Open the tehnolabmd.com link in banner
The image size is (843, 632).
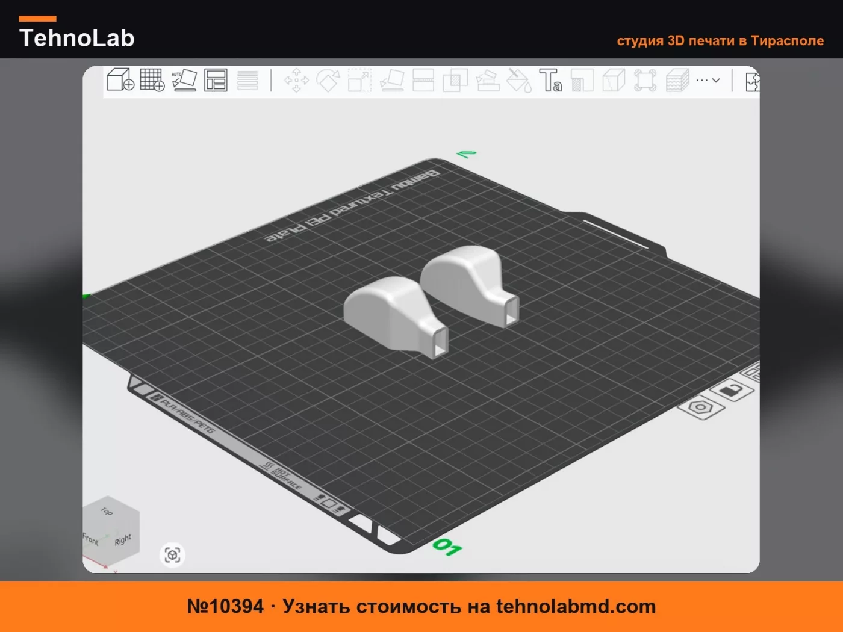pyautogui.click(x=576, y=606)
